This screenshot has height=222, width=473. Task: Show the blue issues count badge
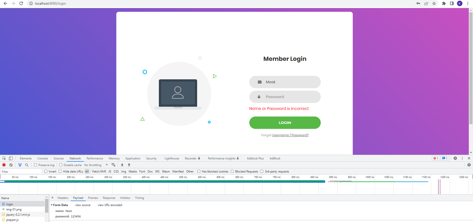[x=445, y=158]
